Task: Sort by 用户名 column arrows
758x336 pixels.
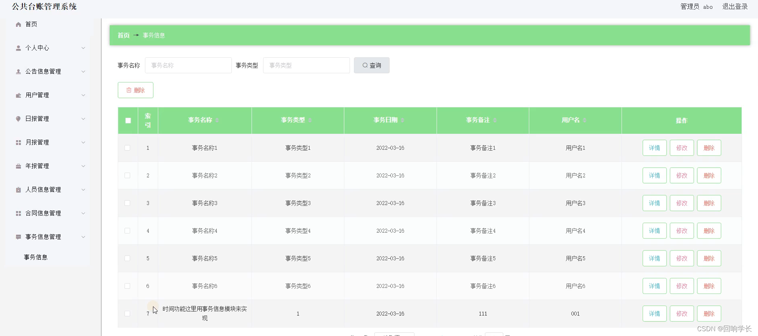Action: [x=585, y=120]
